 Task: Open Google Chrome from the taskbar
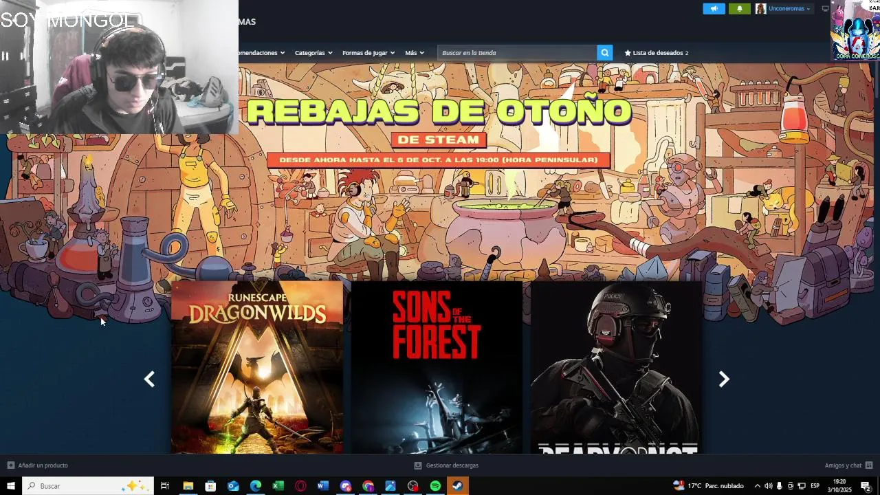(368, 486)
